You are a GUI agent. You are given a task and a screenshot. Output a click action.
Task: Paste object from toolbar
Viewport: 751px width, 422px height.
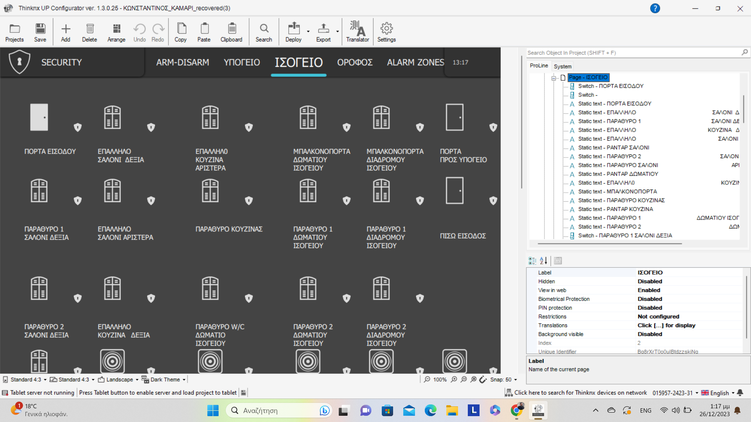click(x=204, y=32)
